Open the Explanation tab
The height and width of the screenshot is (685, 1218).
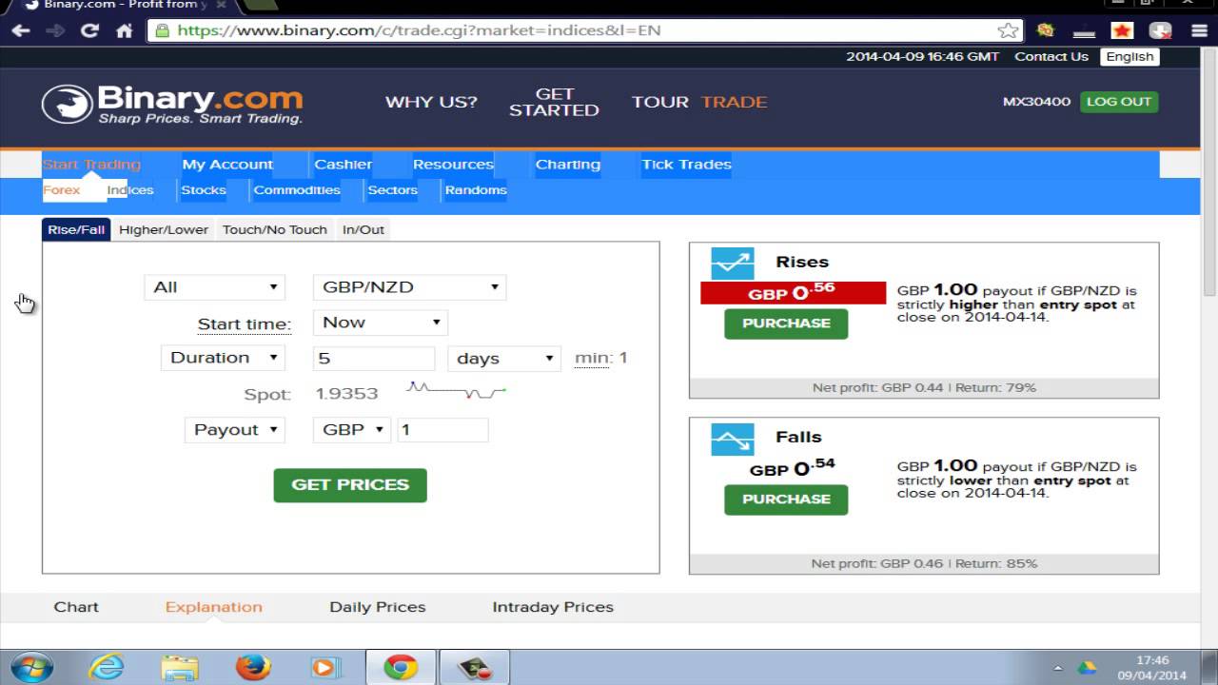click(x=213, y=607)
